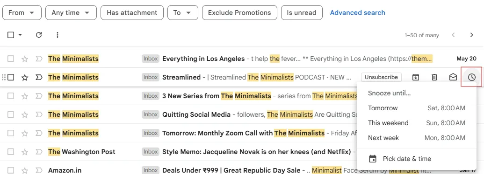Click the Snooze clock icon

coord(471,77)
